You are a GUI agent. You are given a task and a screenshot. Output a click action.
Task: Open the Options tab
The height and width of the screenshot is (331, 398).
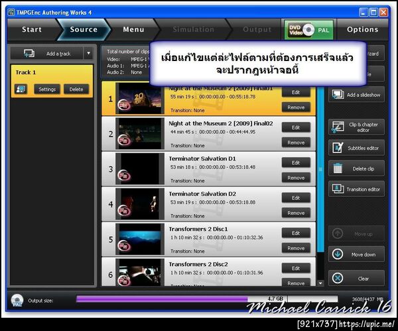click(362, 29)
